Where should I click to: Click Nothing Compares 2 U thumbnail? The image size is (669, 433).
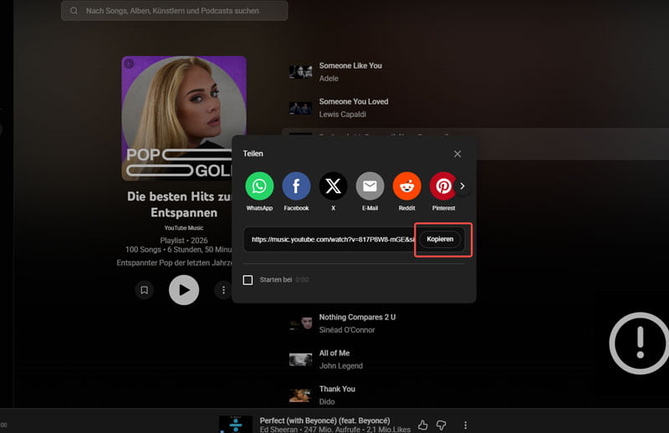point(301,323)
